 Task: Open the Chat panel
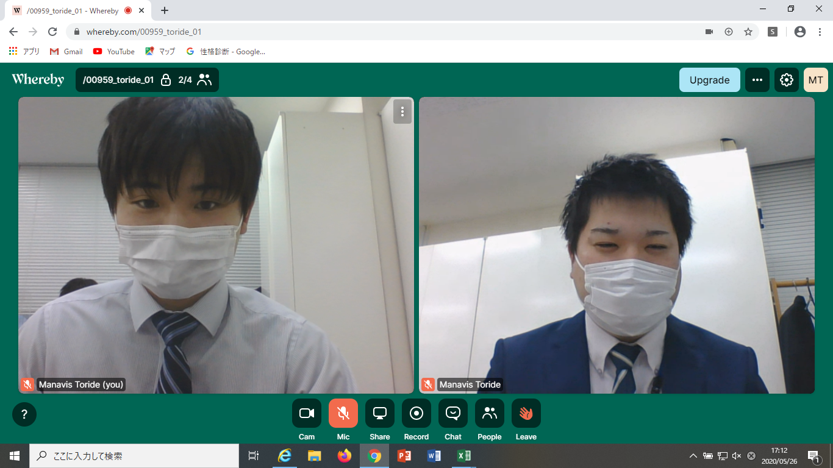coord(453,413)
